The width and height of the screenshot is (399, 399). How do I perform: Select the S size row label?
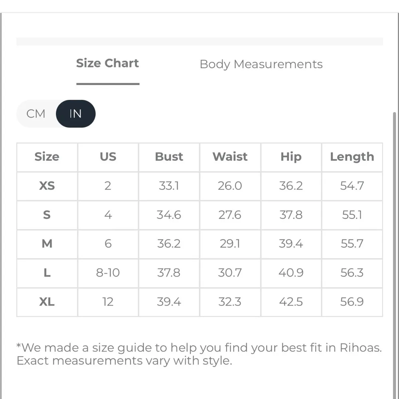tap(47, 215)
